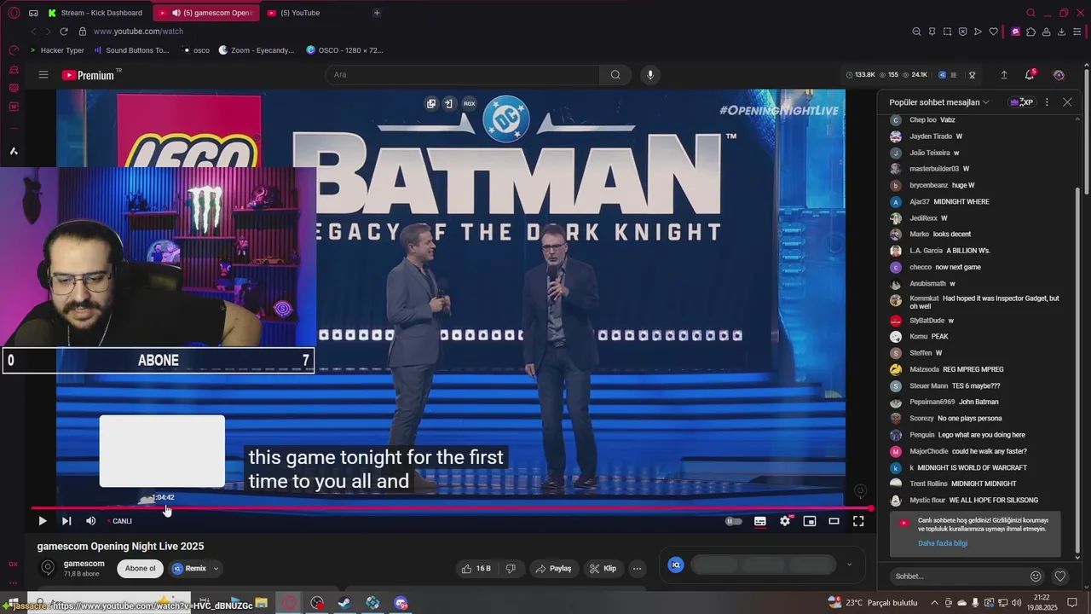Image resolution: width=1091 pixels, height=614 pixels.
Task: Click Daha fazla bilgi link
Action: click(942, 543)
